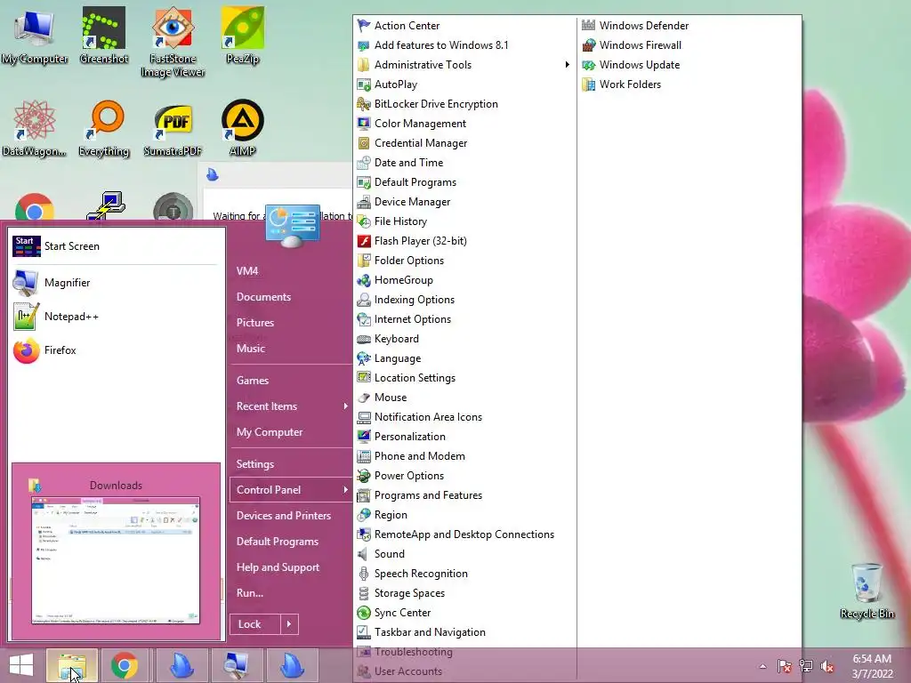Viewport: 911px width, 683px height.
Task: Select Devices and Printers
Action: click(284, 516)
